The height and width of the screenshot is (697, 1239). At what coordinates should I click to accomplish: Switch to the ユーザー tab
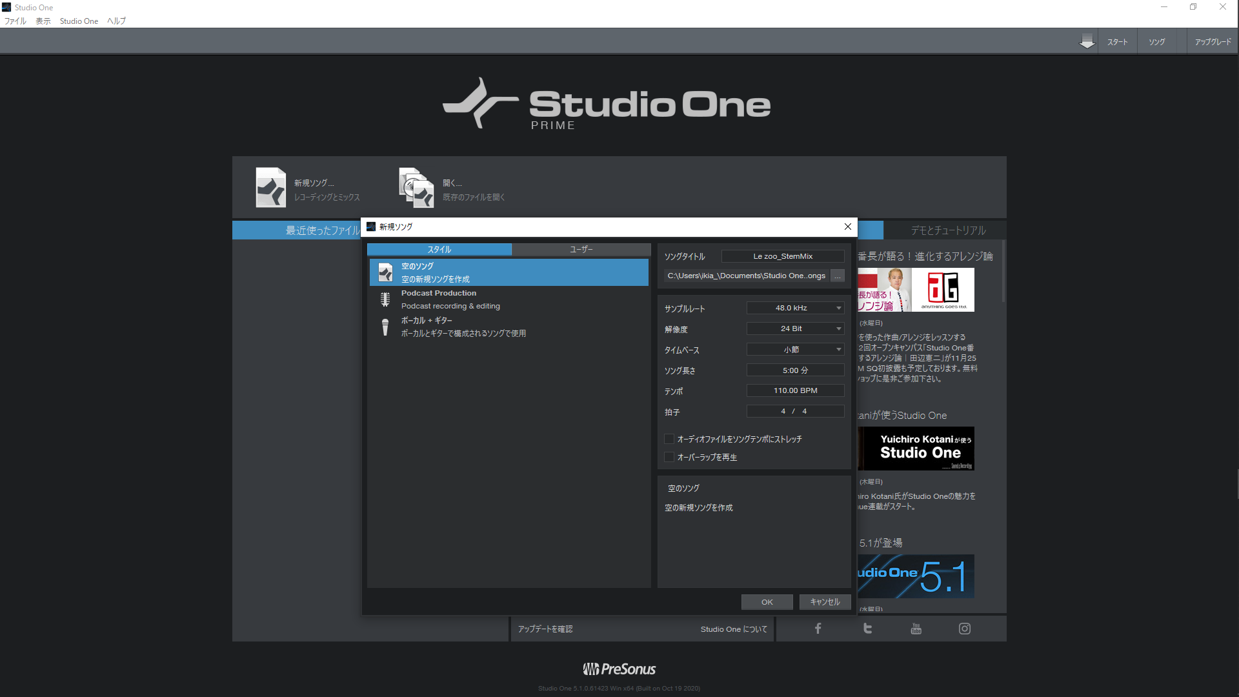pos(581,249)
